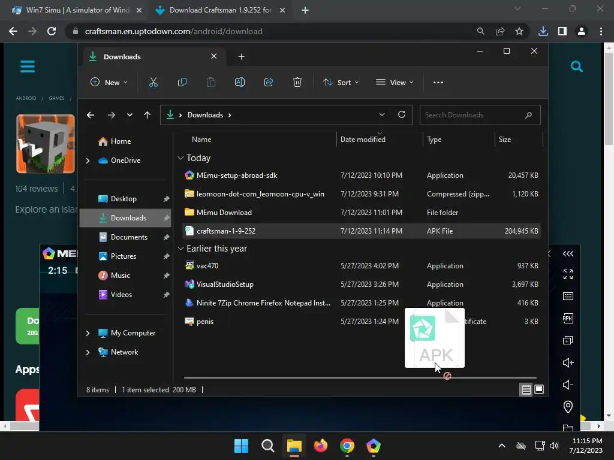Open the Sort dropdown menu

(341, 82)
